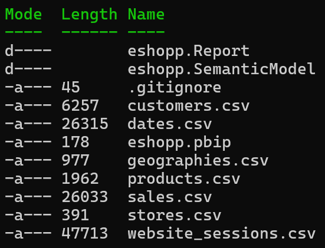This screenshot has height=248, width=325.
Task: Click the length value 1962
Action: [80, 178]
